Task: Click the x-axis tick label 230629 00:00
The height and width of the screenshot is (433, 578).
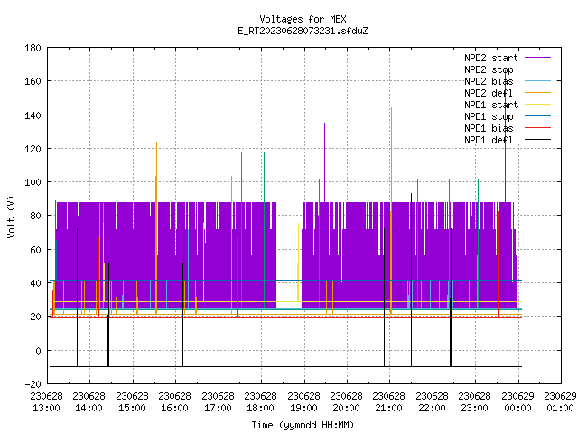Action: click(517, 402)
